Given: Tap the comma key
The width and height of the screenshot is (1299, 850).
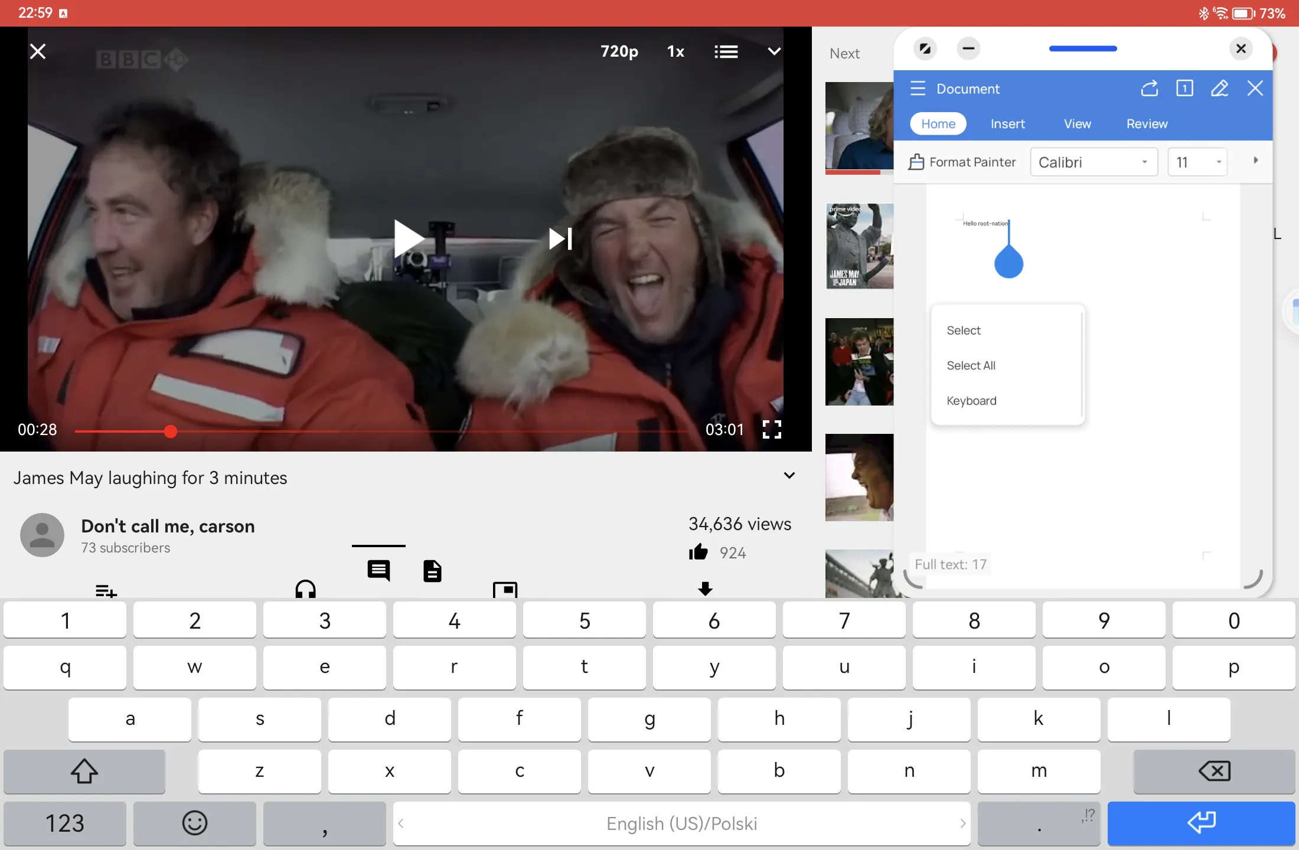Looking at the screenshot, I should coord(325,823).
